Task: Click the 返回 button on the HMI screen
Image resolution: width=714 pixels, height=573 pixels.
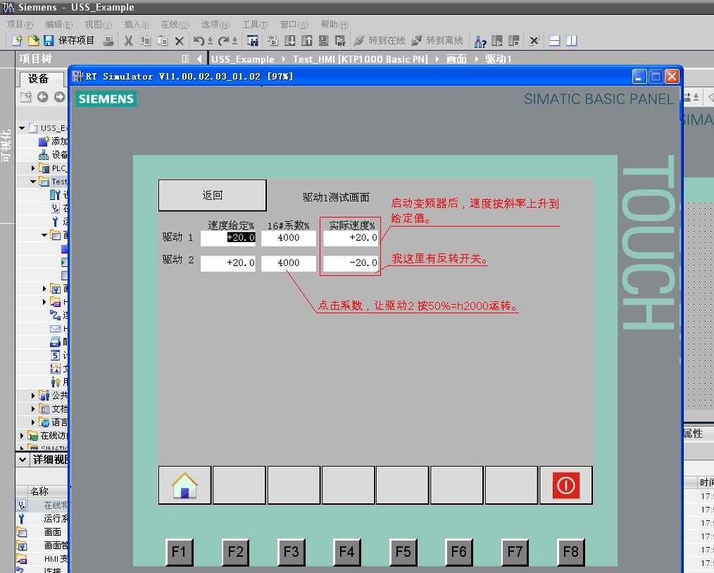Action: click(212, 195)
